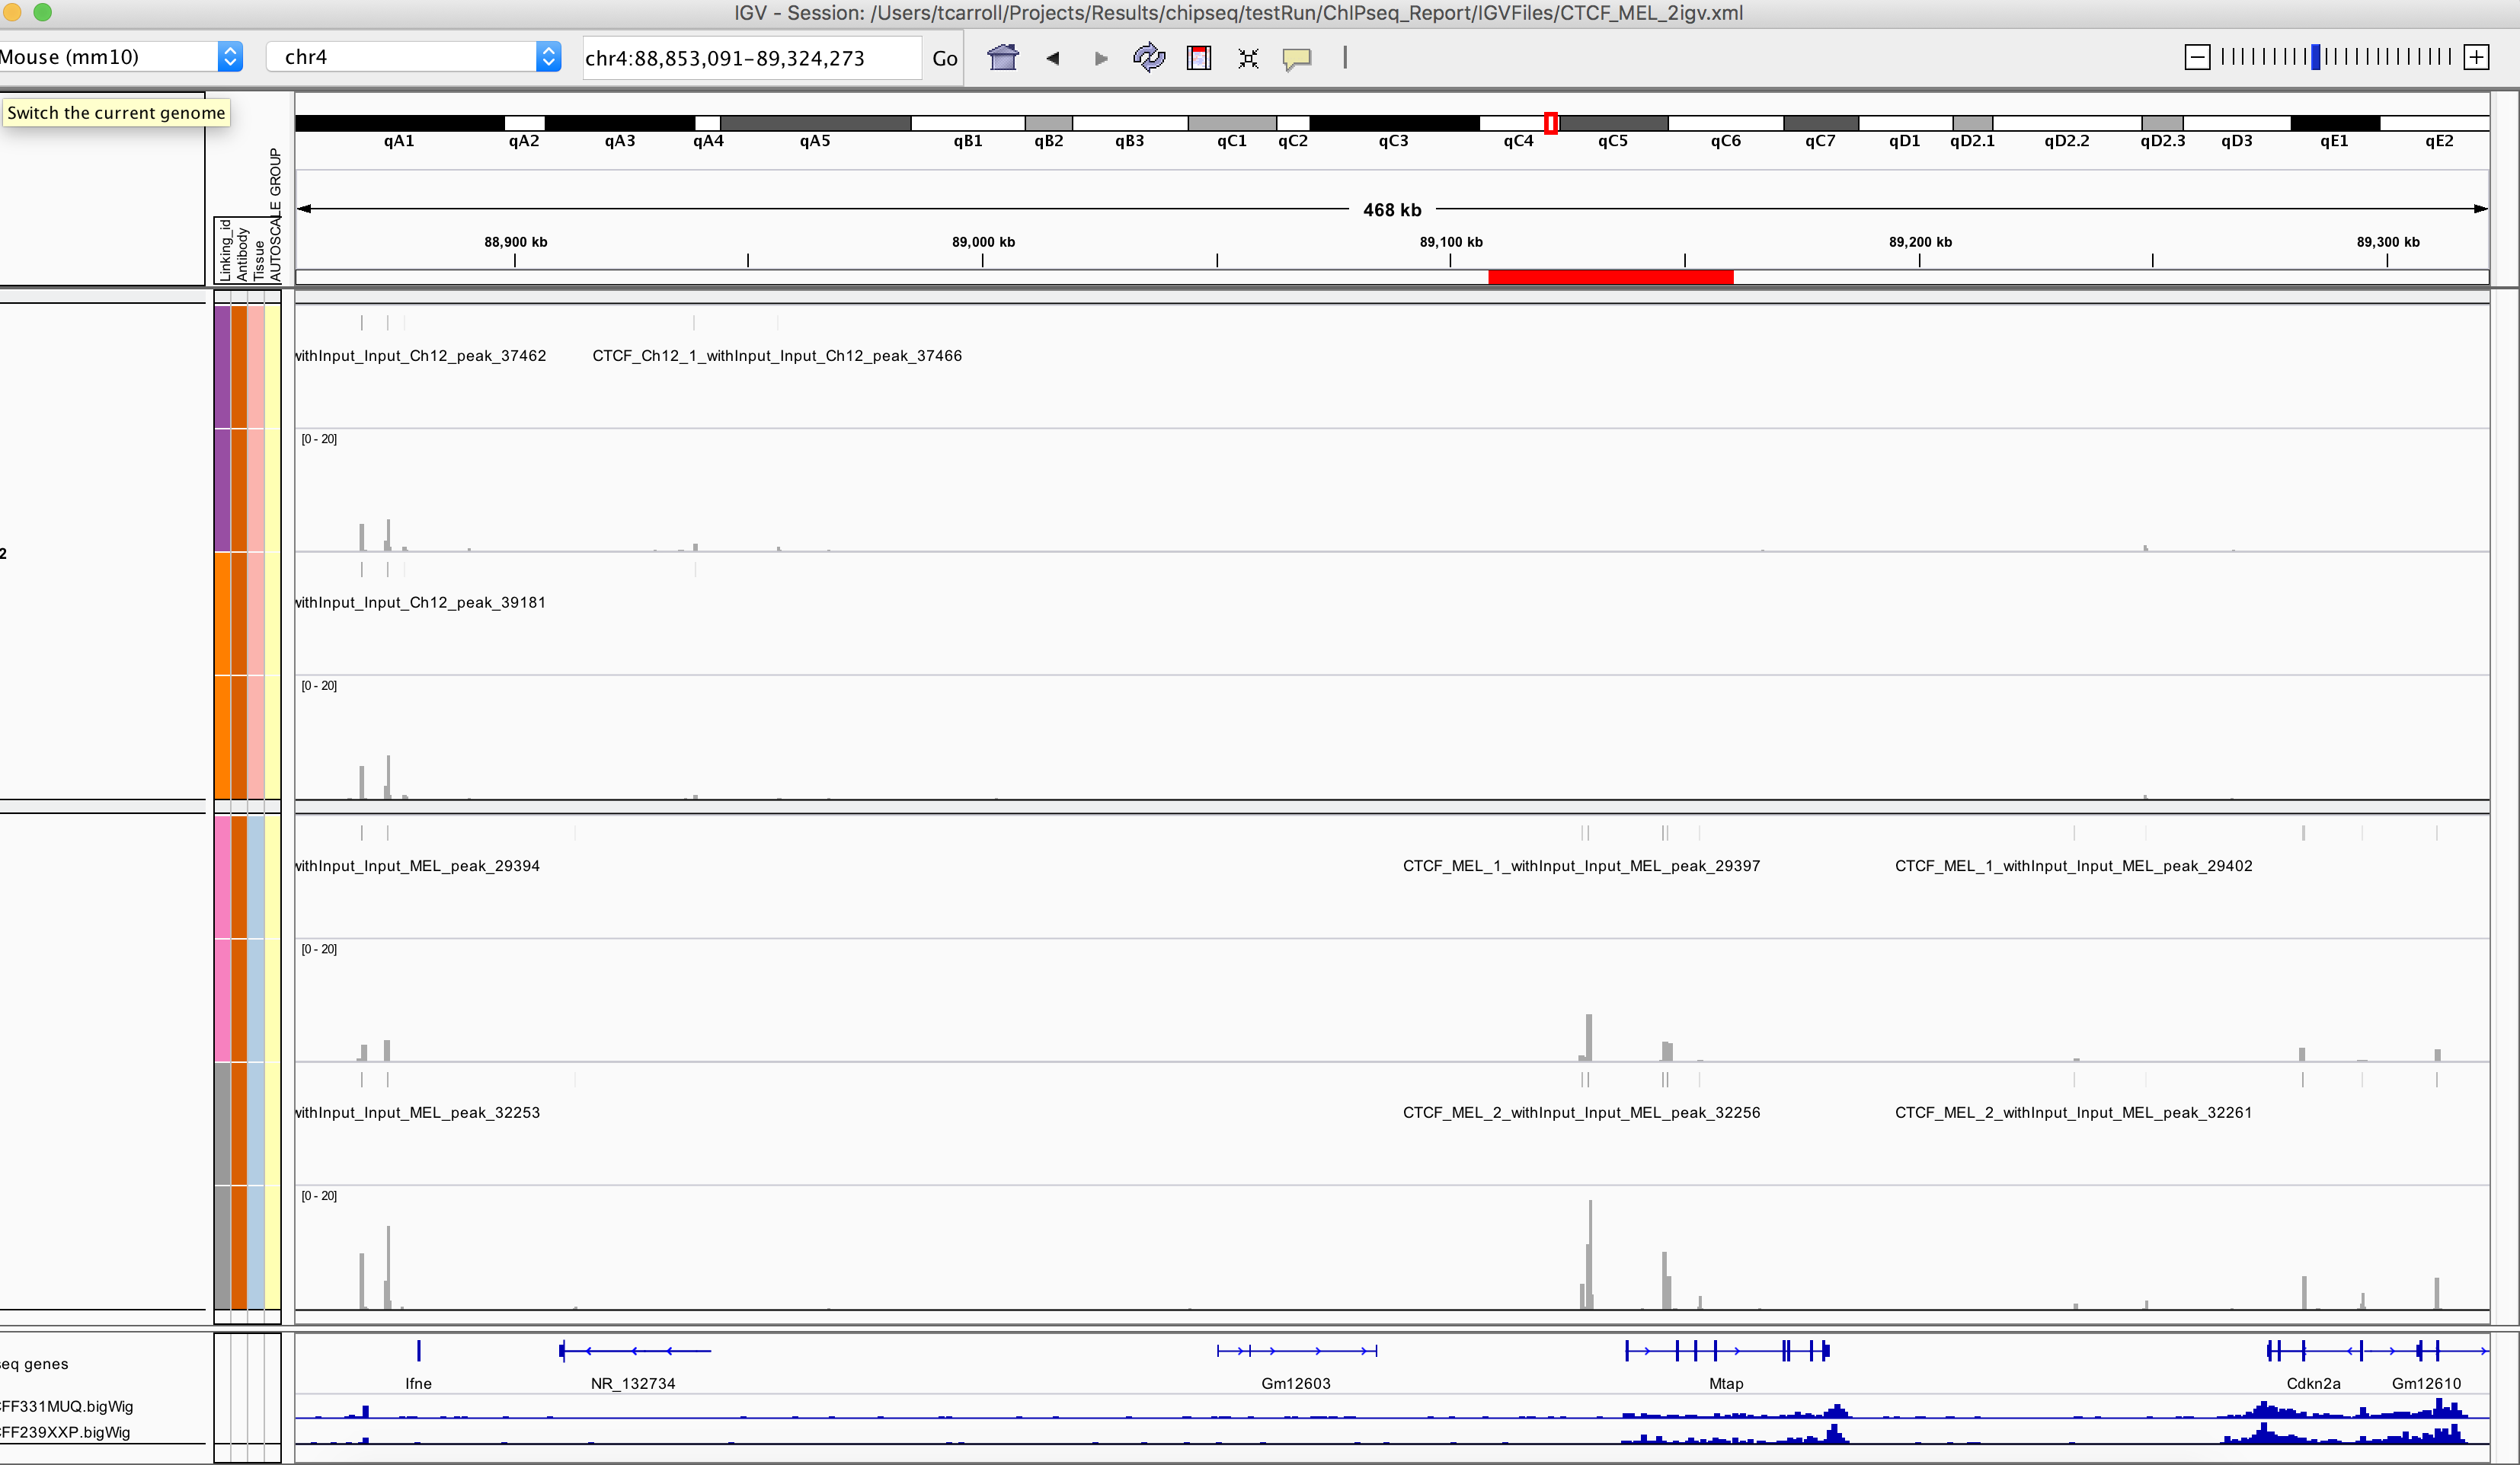
Task: Click the purple Linking_id color swatch
Action: tap(222, 429)
